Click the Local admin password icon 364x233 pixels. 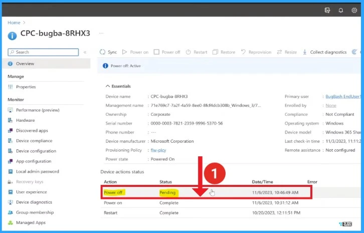coord(10,171)
